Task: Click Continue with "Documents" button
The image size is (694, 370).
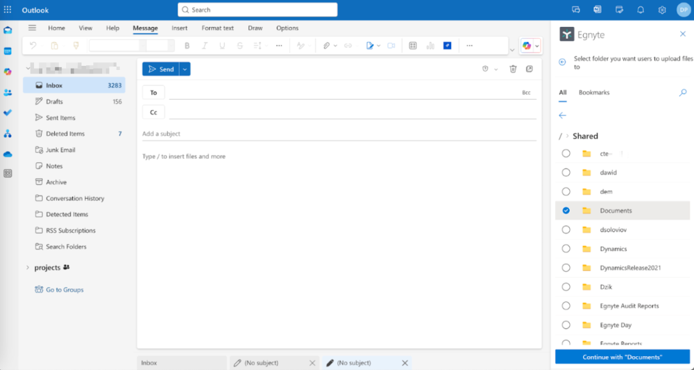Action: click(x=622, y=357)
